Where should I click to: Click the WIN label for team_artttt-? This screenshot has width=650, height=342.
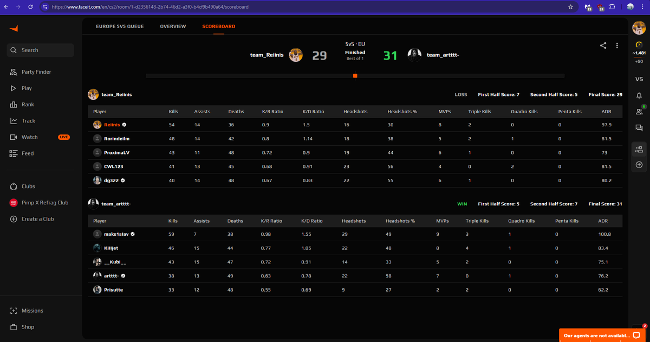tap(462, 204)
